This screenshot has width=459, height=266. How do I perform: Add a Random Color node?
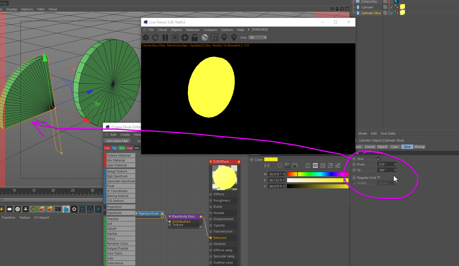click(x=119, y=243)
